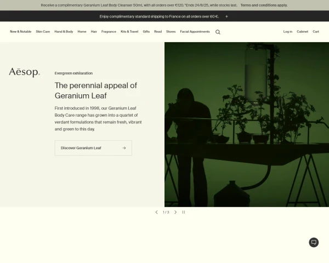This screenshot has width=329, height=263.
Task: Click Discover Geranium Leaf button
Action: 93,148
